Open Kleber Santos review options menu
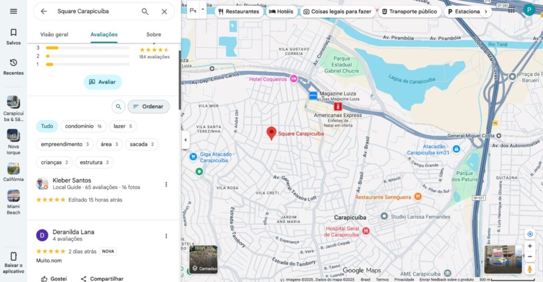543x282 pixels. (166, 184)
